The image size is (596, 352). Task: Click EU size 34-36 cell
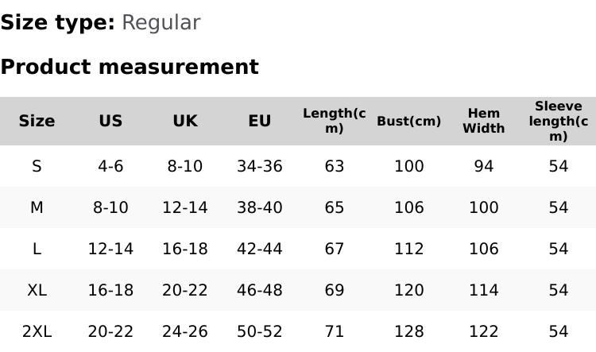tap(260, 166)
